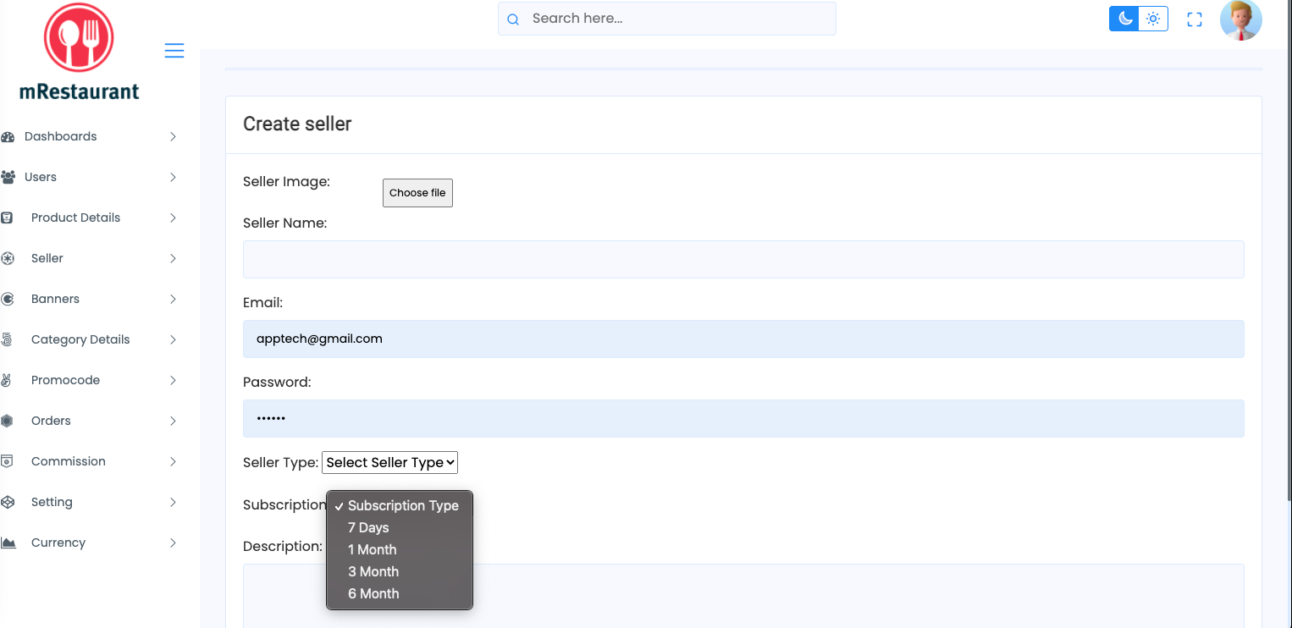Screen dimensions: 1292x628
Task: Expand the Seller chevron
Action: click(x=173, y=258)
